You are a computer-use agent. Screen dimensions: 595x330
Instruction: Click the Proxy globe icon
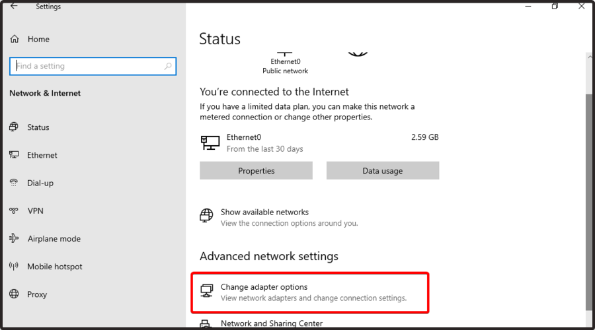tap(14, 294)
